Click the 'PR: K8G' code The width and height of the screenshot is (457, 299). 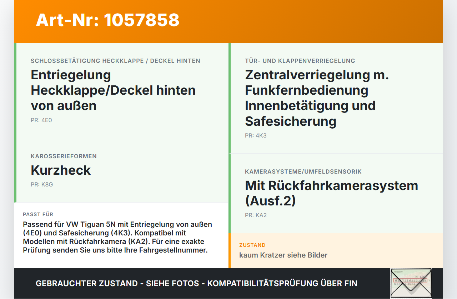coord(42,185)
